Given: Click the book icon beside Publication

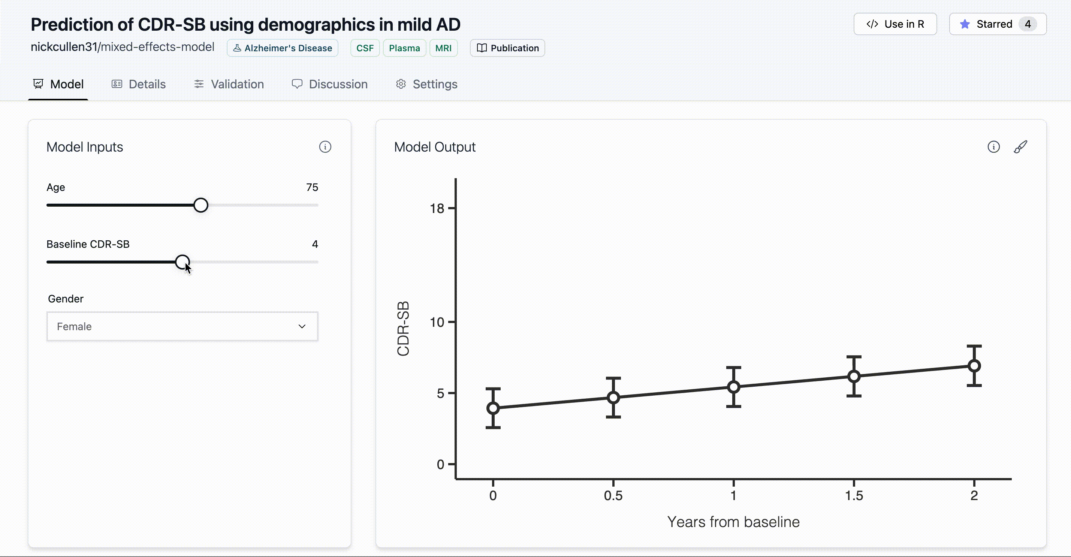Looking at the screenshot, I should point(482,48).
